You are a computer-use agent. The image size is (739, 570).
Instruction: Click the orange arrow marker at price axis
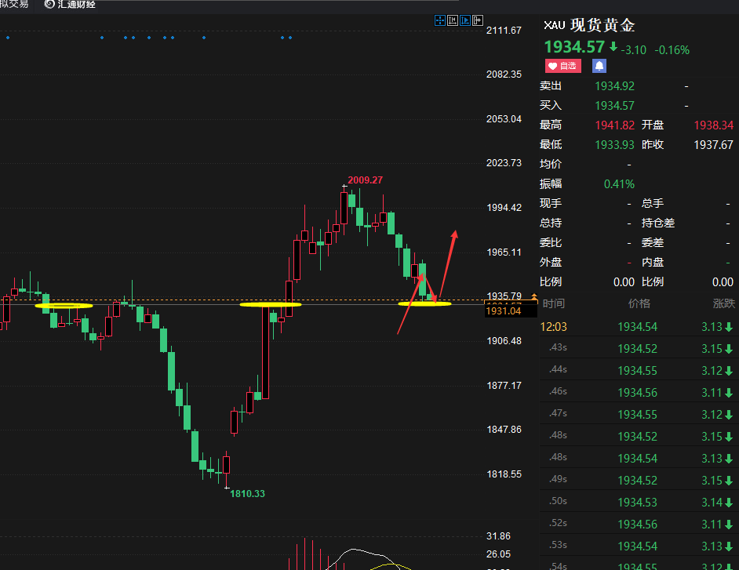tap(534, 296)
